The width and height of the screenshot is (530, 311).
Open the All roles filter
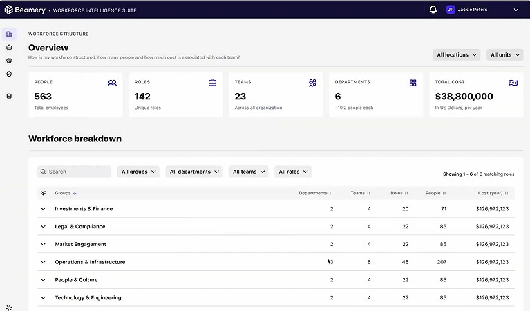[x=293, y=172]
